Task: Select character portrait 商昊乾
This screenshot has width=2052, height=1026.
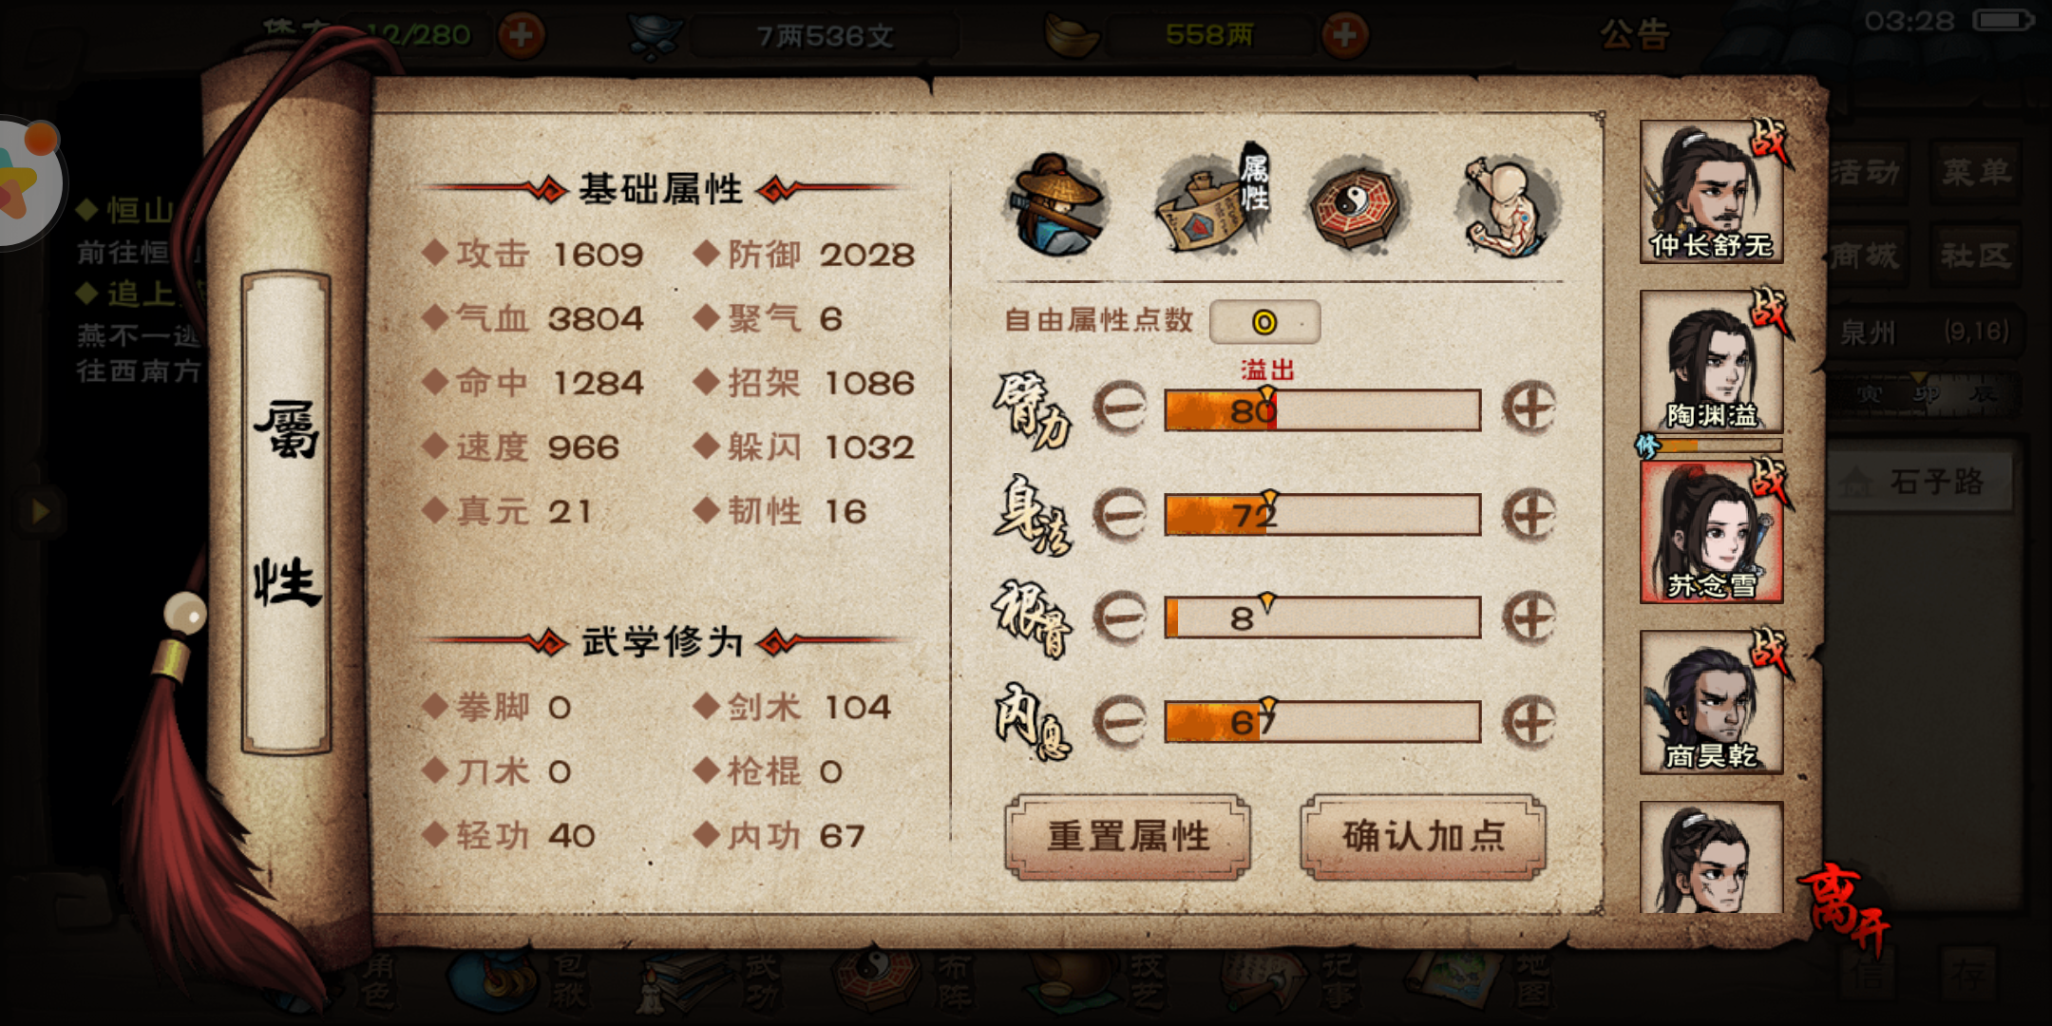Action: [x=1711, y=702]
